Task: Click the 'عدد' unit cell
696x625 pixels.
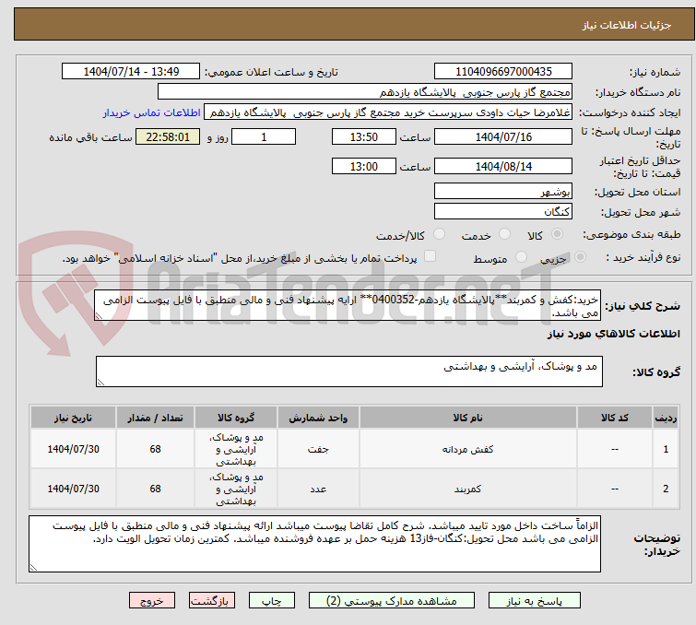Action: (x=318, y=489)
